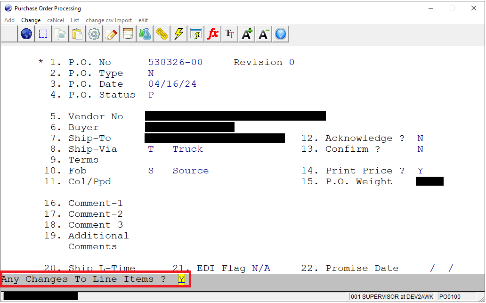Open the Add menu
486x303 pixels.
coord(9,20)
